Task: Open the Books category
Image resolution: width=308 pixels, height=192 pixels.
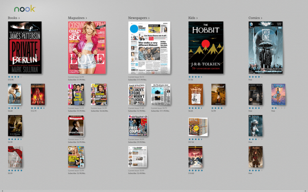Action: [14, 18]
